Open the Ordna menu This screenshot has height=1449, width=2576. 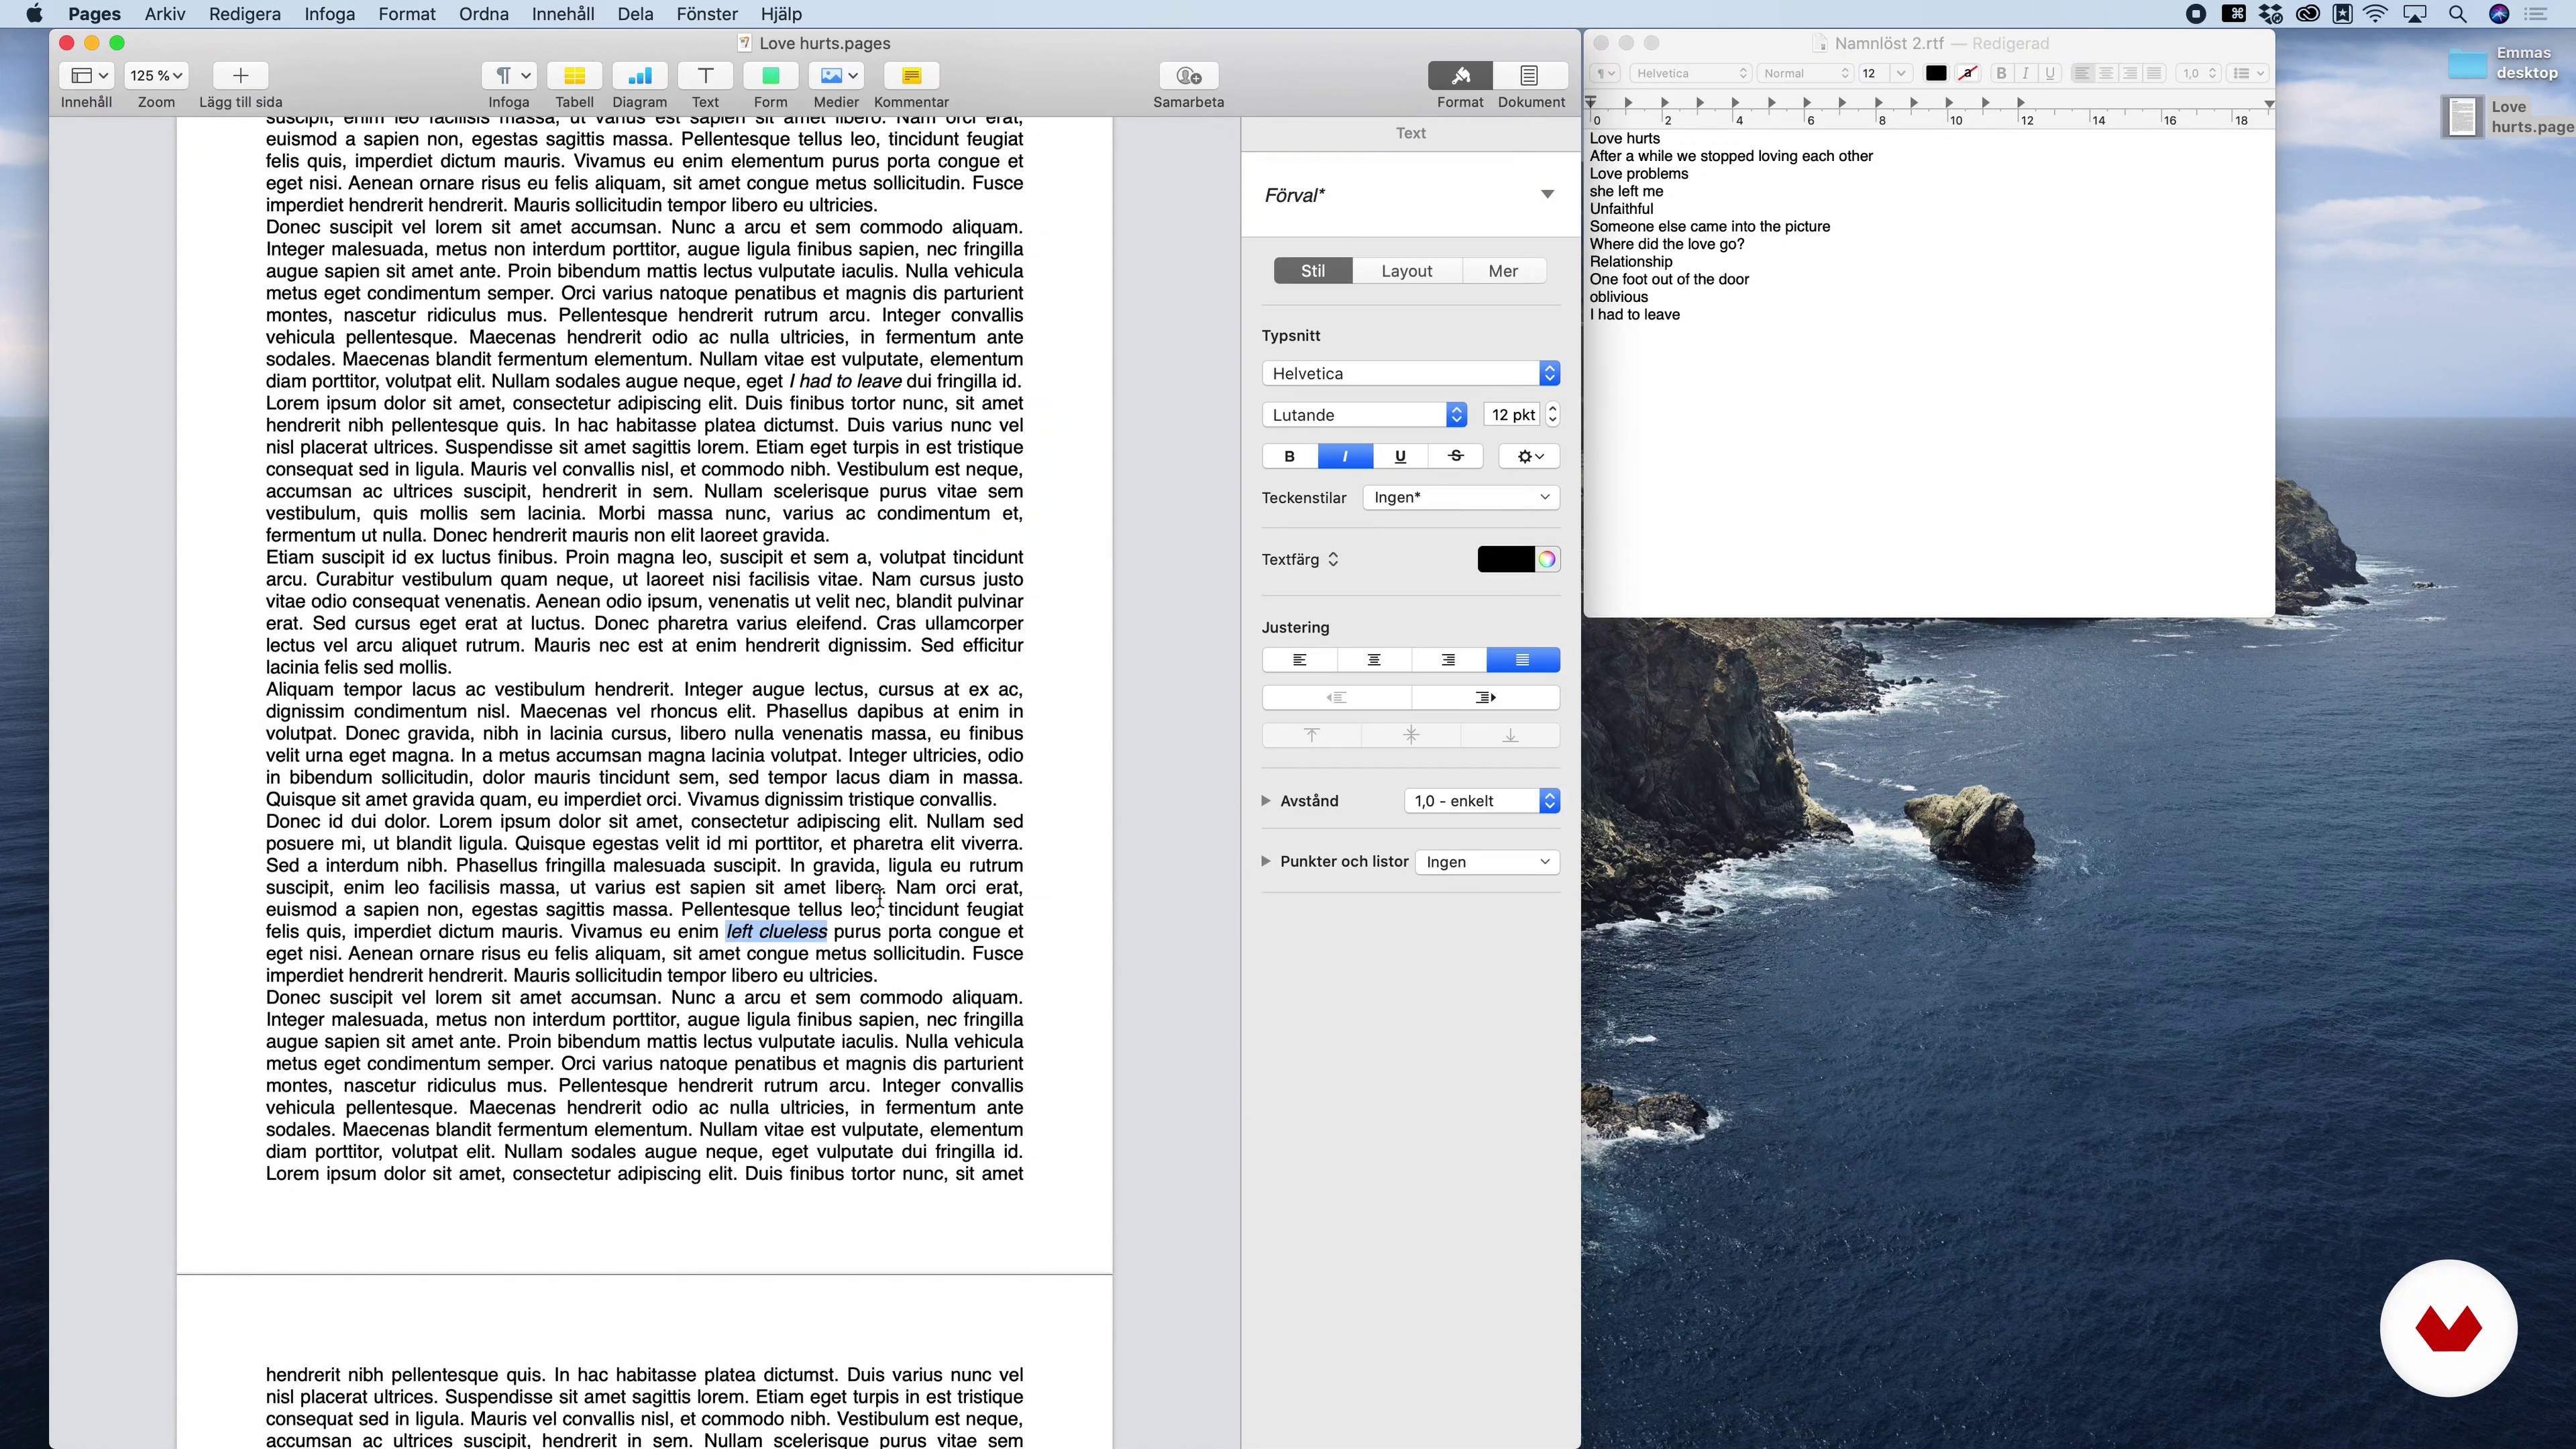pyautogui.click(x=483, y=14)
